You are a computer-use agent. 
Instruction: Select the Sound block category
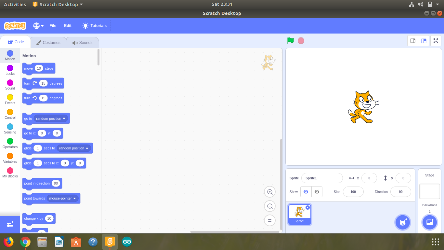coord(10,85)
